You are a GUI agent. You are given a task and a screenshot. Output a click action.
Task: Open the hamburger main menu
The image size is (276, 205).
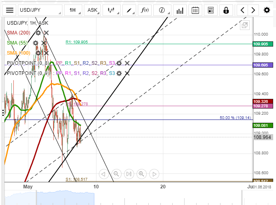click(10, 10)
